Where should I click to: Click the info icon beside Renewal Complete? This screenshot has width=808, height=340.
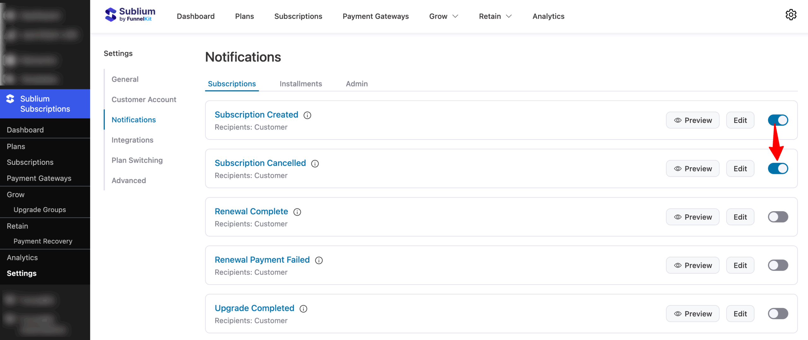[x=297, y=212]
